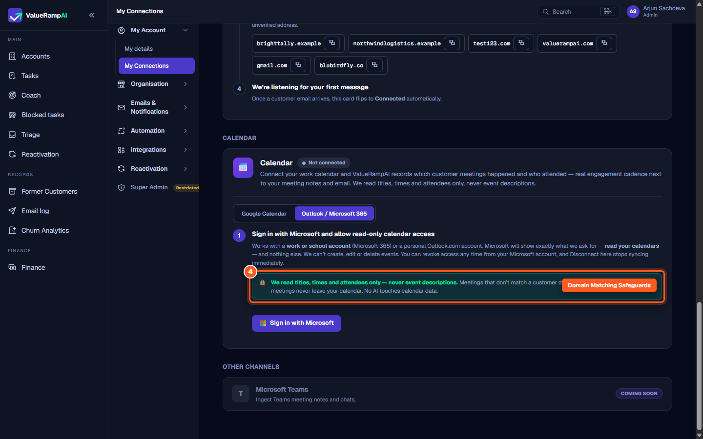Collapse the sidebar with double-chevron icon
The image size is (703, 439).
click(x=92, y=15)
